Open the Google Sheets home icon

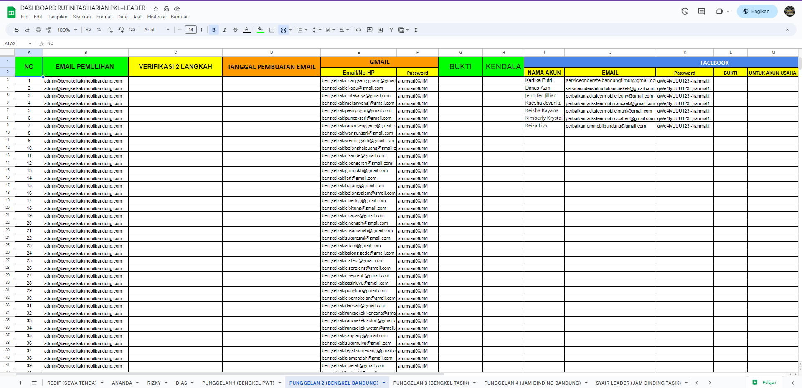tap(11, 12)
